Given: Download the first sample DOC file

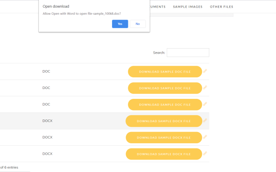Looking at the screenshot, I should pos(165,71).
